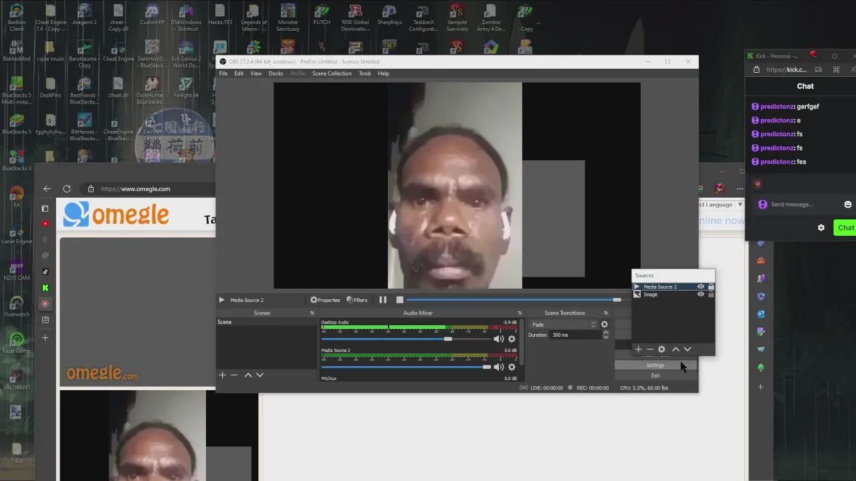
Task: Open OBS Settings
Action: [655, 365]
